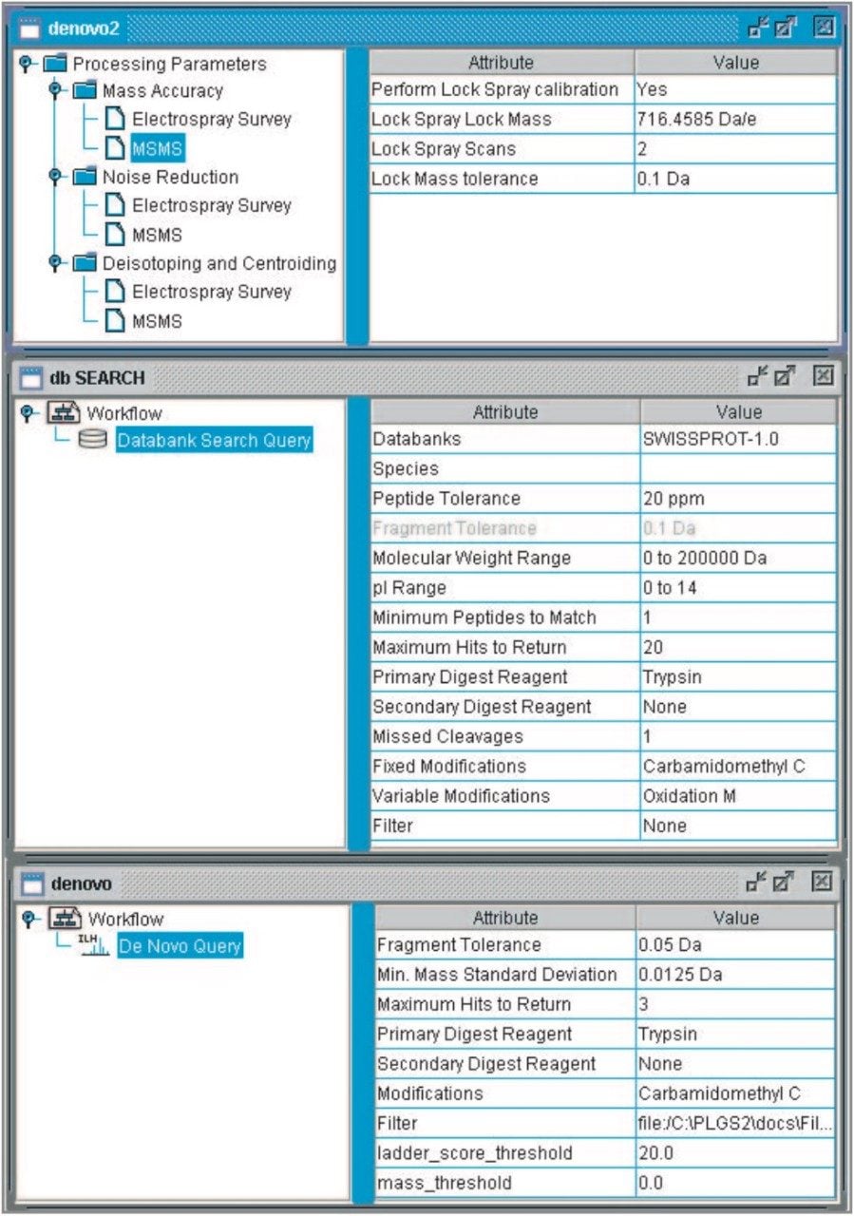Click Value column header in db SEARCH table

pos(739,412)
